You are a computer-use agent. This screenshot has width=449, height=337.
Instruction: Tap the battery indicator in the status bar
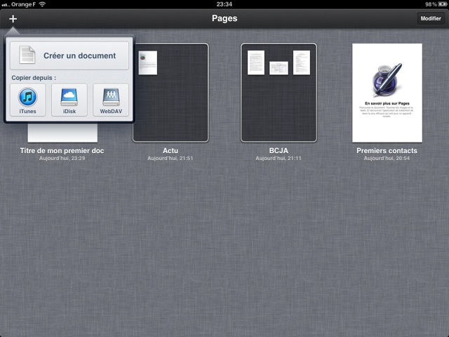click(440, 4)
